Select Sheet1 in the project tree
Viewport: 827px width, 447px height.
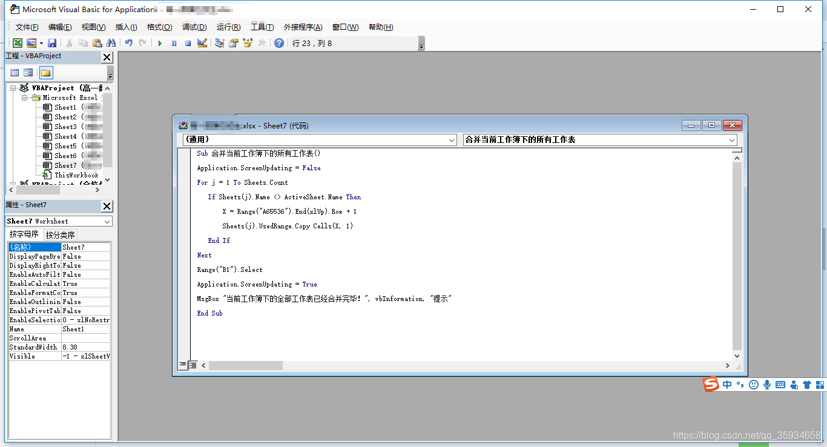coord(65,107)
